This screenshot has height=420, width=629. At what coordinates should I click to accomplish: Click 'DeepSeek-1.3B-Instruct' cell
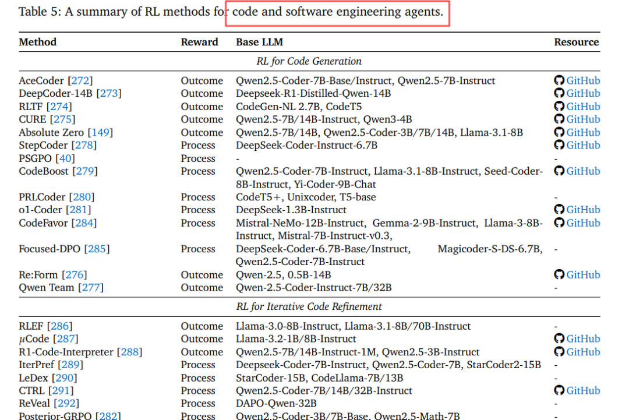click(x=291, y=210)
